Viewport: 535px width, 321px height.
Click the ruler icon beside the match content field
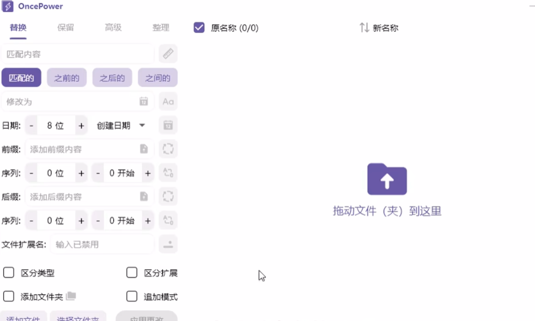pyautogui.click(x=168, y=53)
